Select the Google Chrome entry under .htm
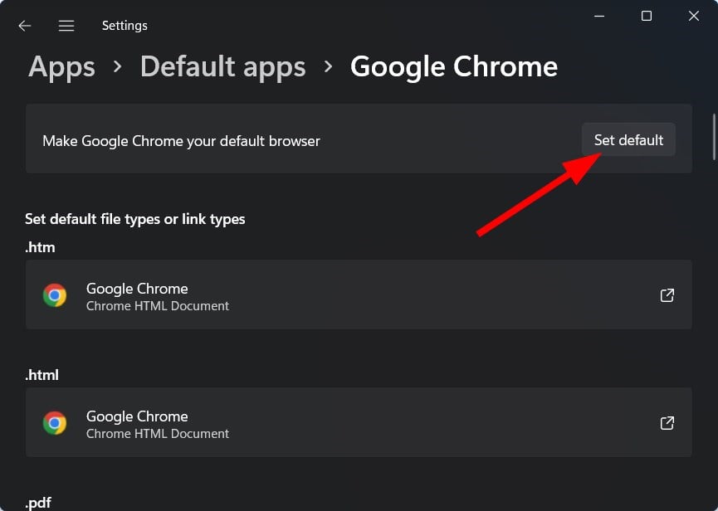Viewport: 718px width, 511px height. coord(359,294)
